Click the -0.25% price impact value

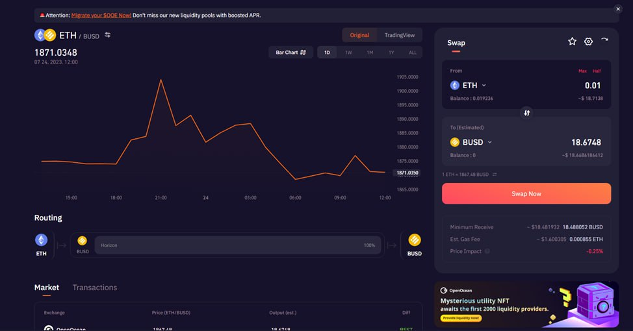[595, 251]
